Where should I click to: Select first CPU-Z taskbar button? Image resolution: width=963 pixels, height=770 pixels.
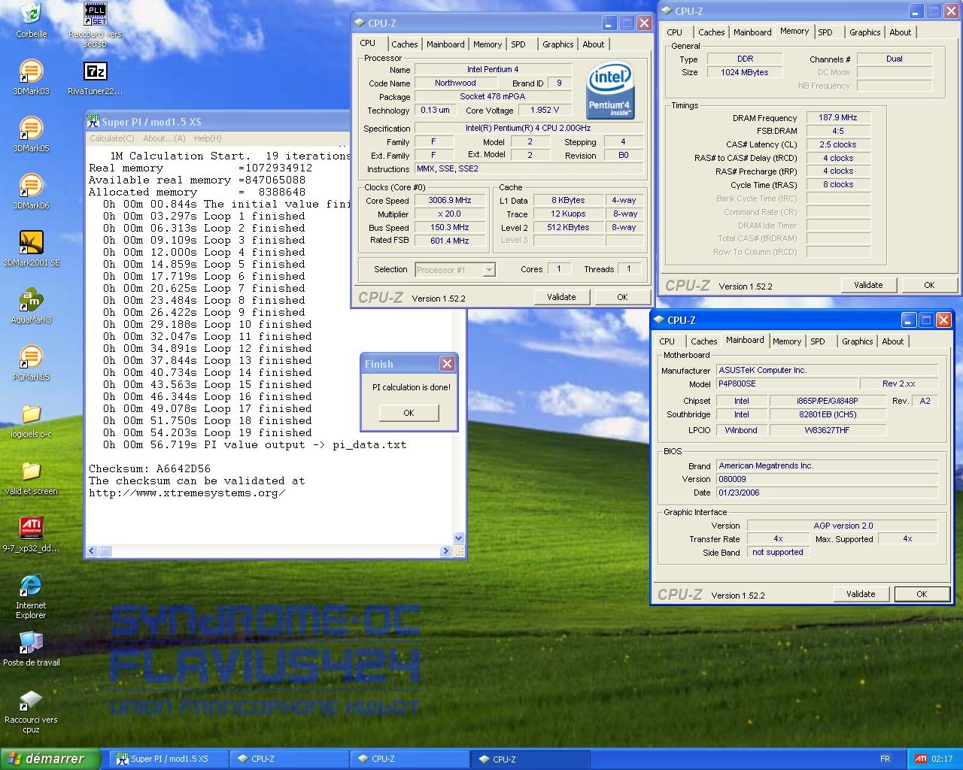point(290,759)
